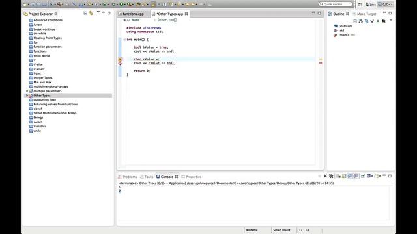Click the red error mark in the overview ruler

coord(321,63)
